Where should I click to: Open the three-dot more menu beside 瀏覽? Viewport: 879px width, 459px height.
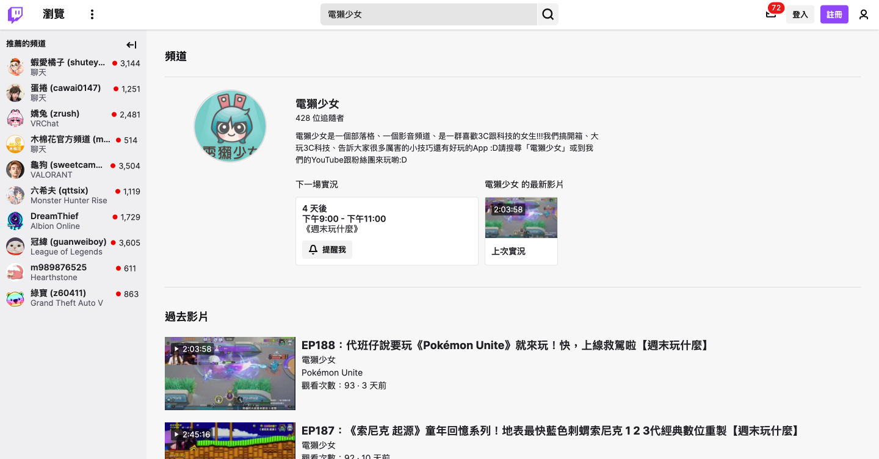92,13
